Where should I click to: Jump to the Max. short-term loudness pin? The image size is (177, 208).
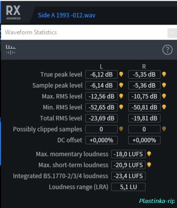pyautogui.click(x=149, y=165)
